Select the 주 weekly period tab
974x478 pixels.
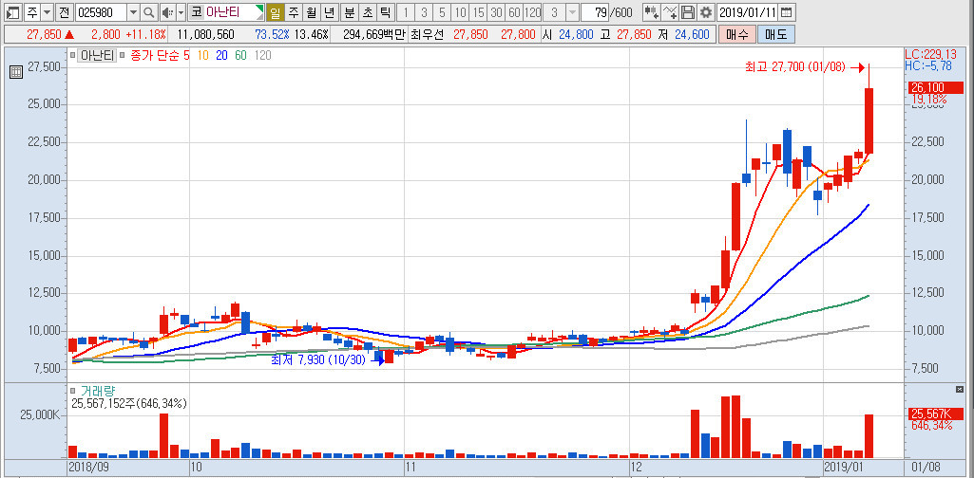point(293,11)
